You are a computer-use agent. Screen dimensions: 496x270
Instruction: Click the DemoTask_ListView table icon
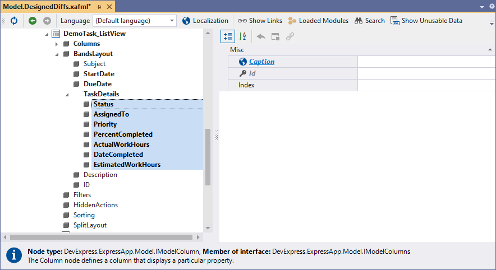point(56,34)
